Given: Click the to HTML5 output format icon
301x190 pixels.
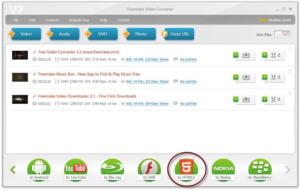Looking at the screenshot, I should tap(187, 169).
